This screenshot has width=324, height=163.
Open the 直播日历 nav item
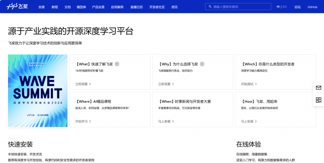(x=137, y=7)
